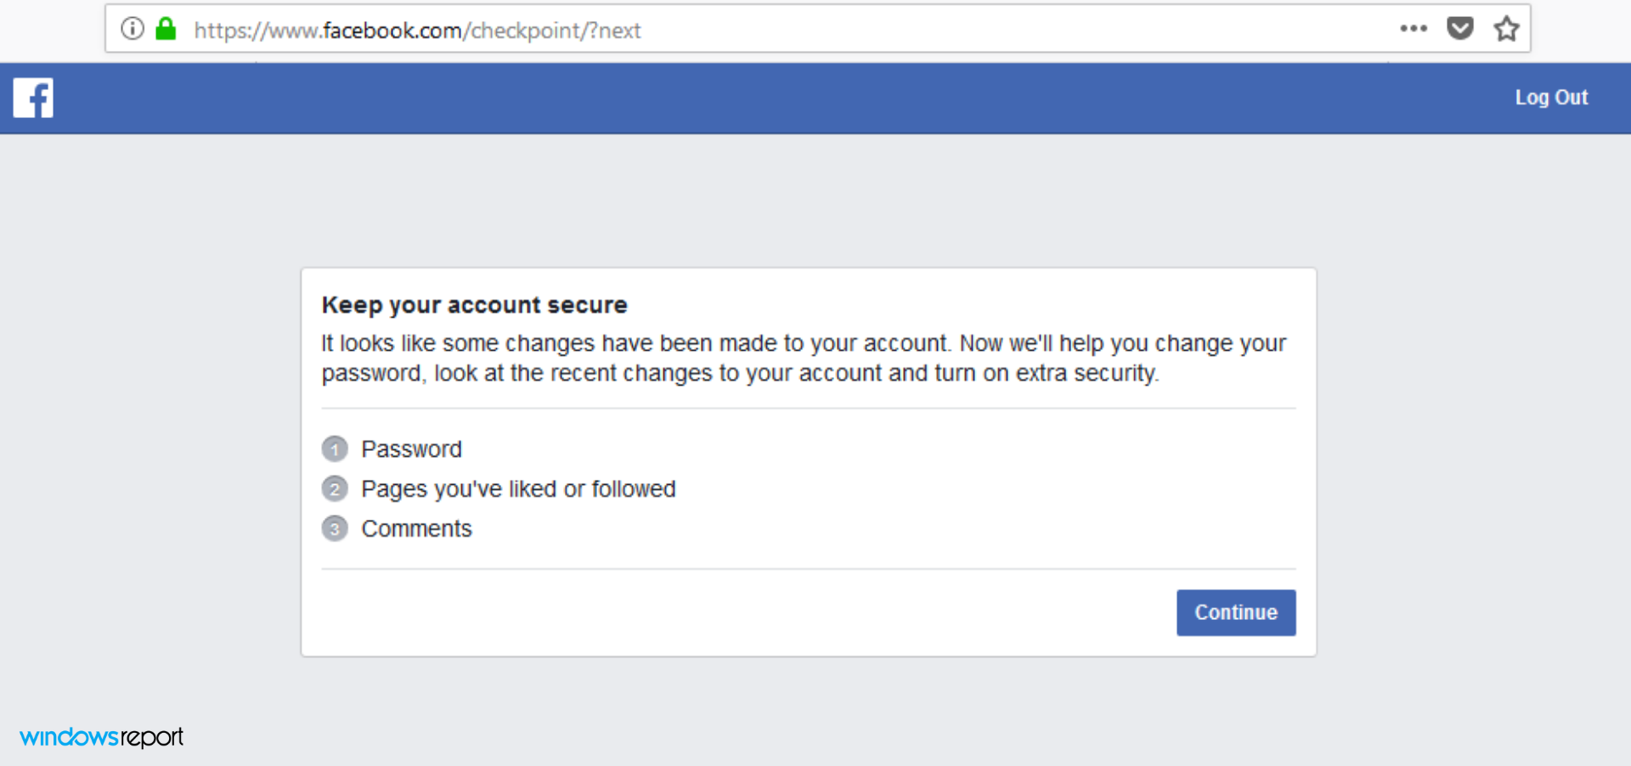
Task: Click the step 3 numbered circle
Action: [x=335, y=528]
